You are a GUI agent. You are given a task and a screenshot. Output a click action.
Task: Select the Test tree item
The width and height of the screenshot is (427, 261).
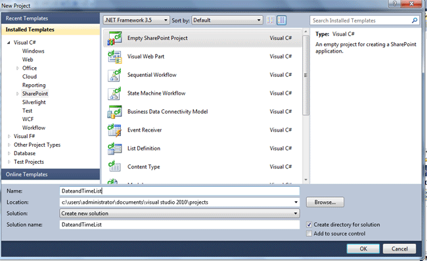(27, 110)
